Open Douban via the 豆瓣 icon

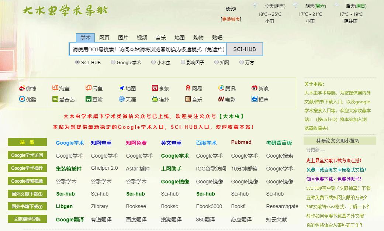[88, 99]
